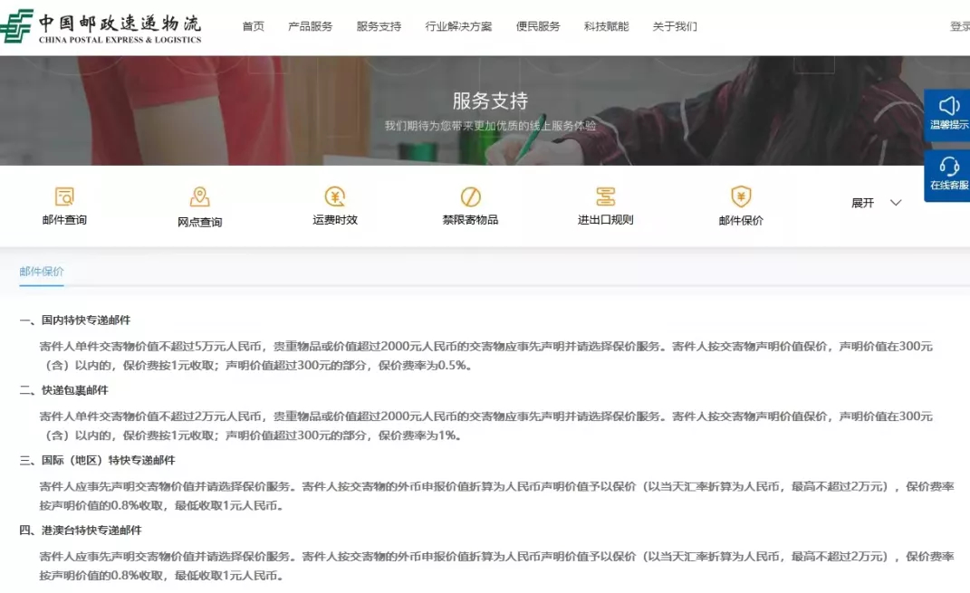Click the 服务支持 banner title
The image size is (970, 593).
tap(490, 100)
